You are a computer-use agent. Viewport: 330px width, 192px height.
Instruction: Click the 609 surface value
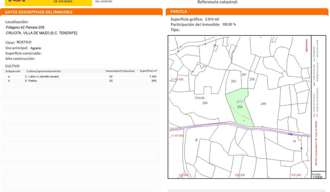tap(154, 81)
